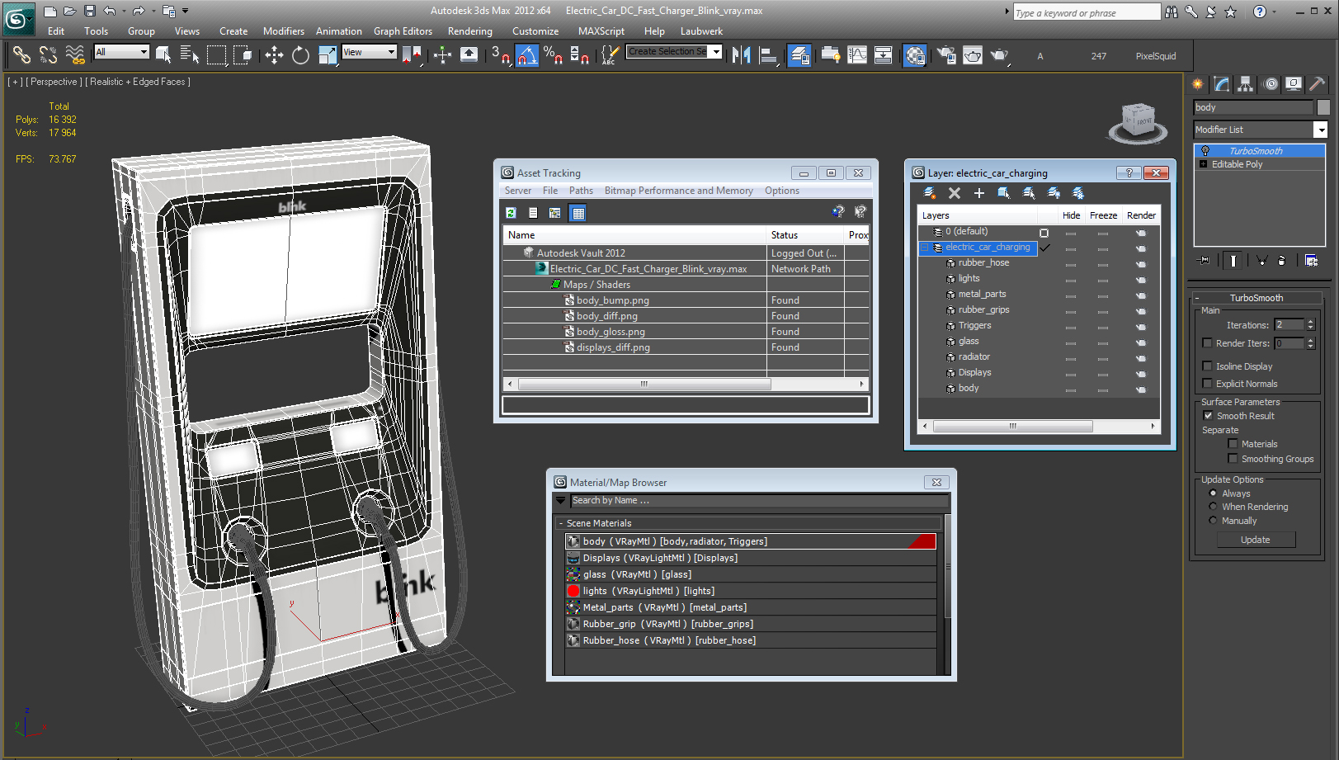Viewport: 1339px width, 760px height.
Task: Activate the Select and Rotate tool
Action: point(300,55)
